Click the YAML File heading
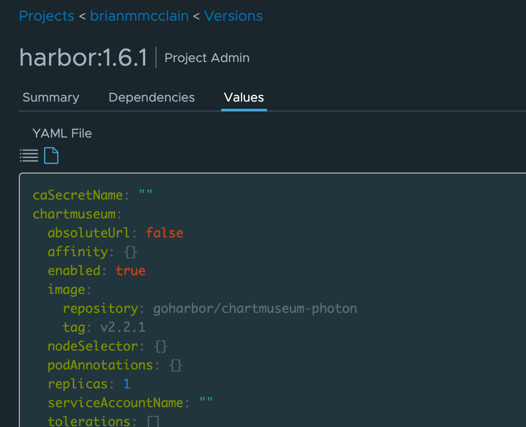The width and height of the screenshot is (526, 427). (62, 133)
